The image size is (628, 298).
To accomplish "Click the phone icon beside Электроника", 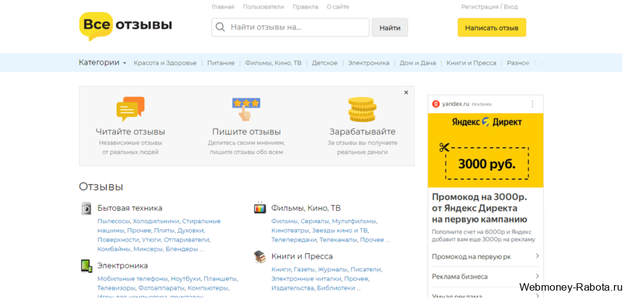I will 86,266.
